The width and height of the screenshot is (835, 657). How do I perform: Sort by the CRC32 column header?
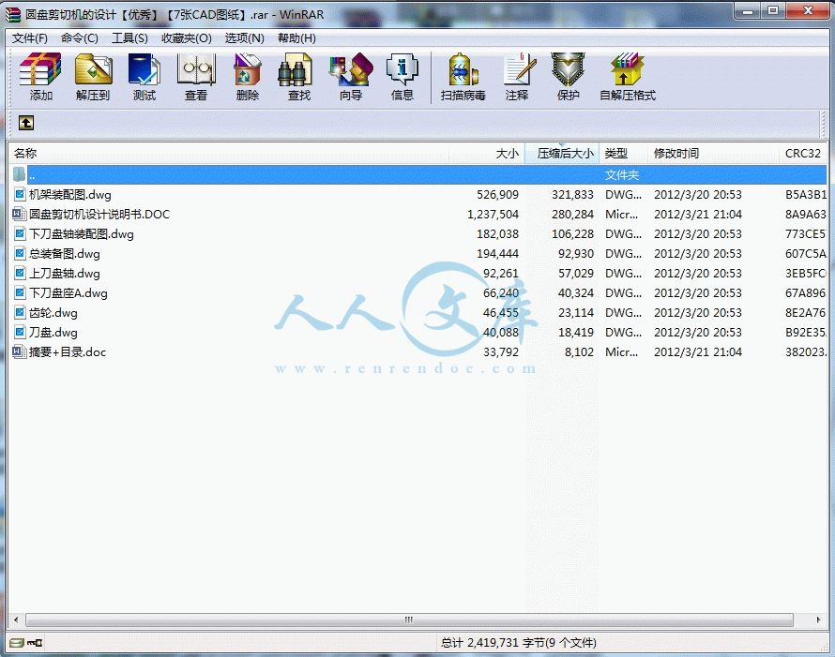(803, 153)
